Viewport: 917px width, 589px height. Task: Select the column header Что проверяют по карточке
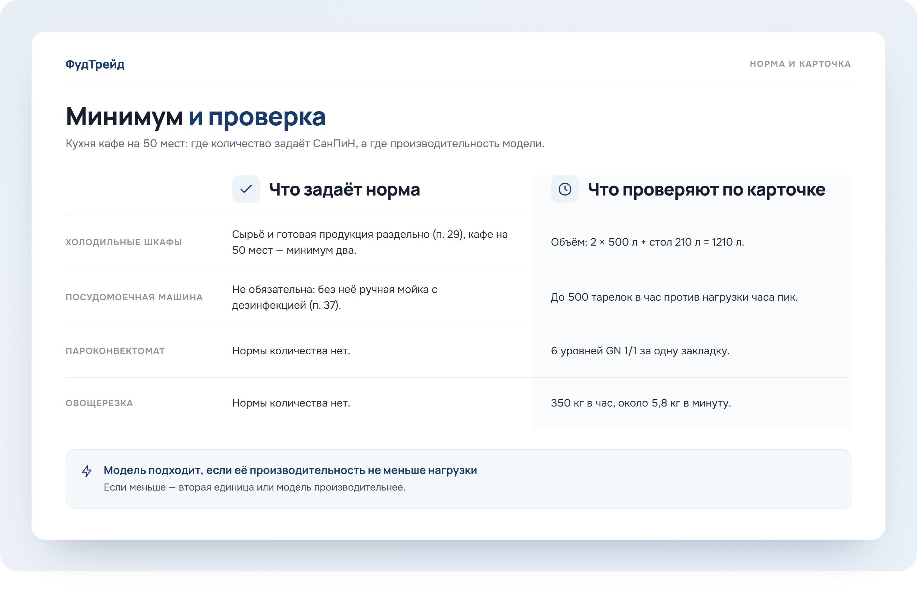coord(706,189)
